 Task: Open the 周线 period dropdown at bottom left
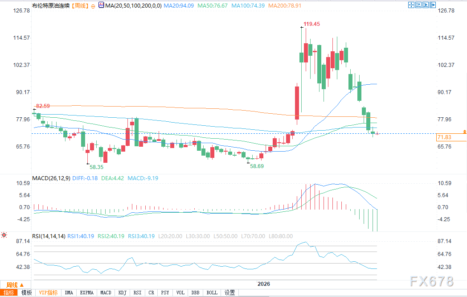coord(15,285)
